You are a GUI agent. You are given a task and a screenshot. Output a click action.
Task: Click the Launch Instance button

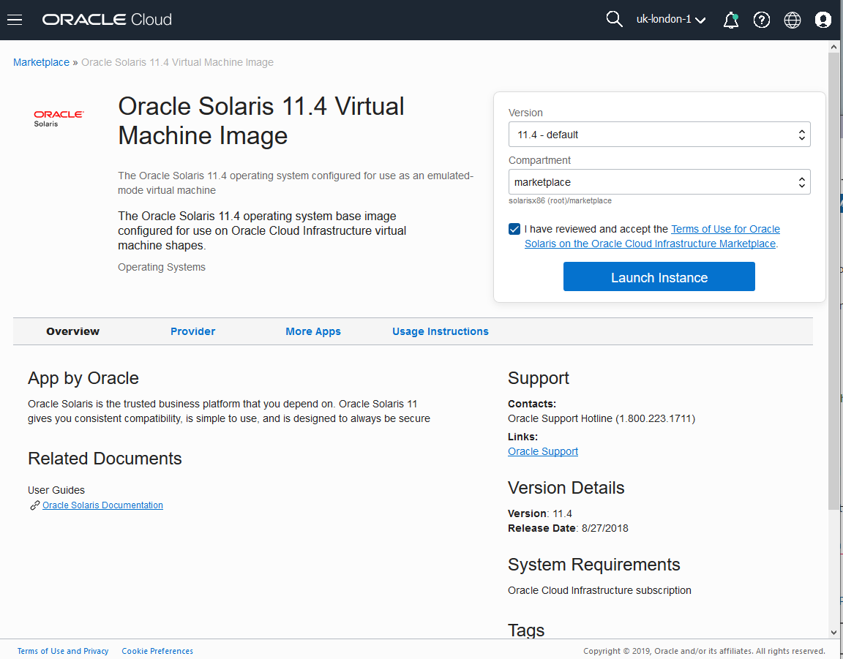click(659, 277)
